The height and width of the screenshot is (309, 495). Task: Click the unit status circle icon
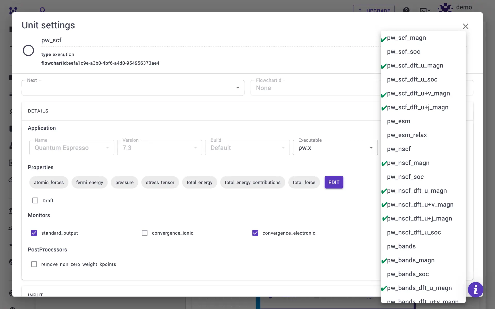[28, 50]
